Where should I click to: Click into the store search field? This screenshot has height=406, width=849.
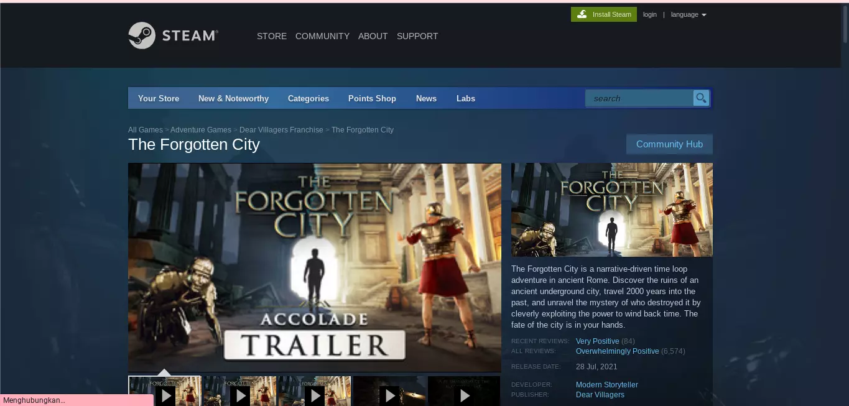point(639,98)
